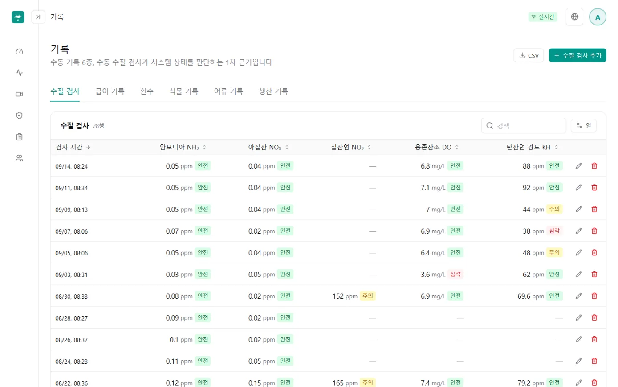
Task: Open the camera sidebar icon
Action: 19,94
